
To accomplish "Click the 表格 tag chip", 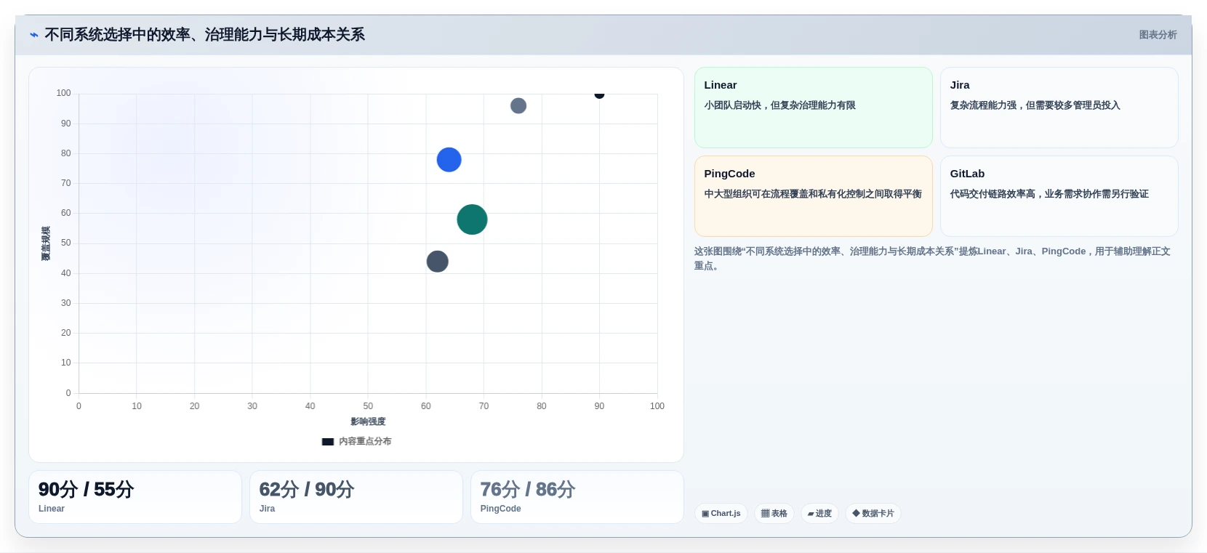I will pyautogui.click(x=774, y=514).
